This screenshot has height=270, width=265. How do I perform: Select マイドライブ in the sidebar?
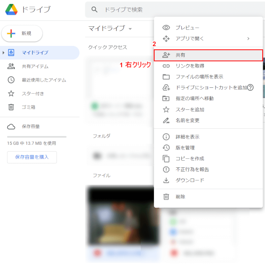tap(40, 53)
